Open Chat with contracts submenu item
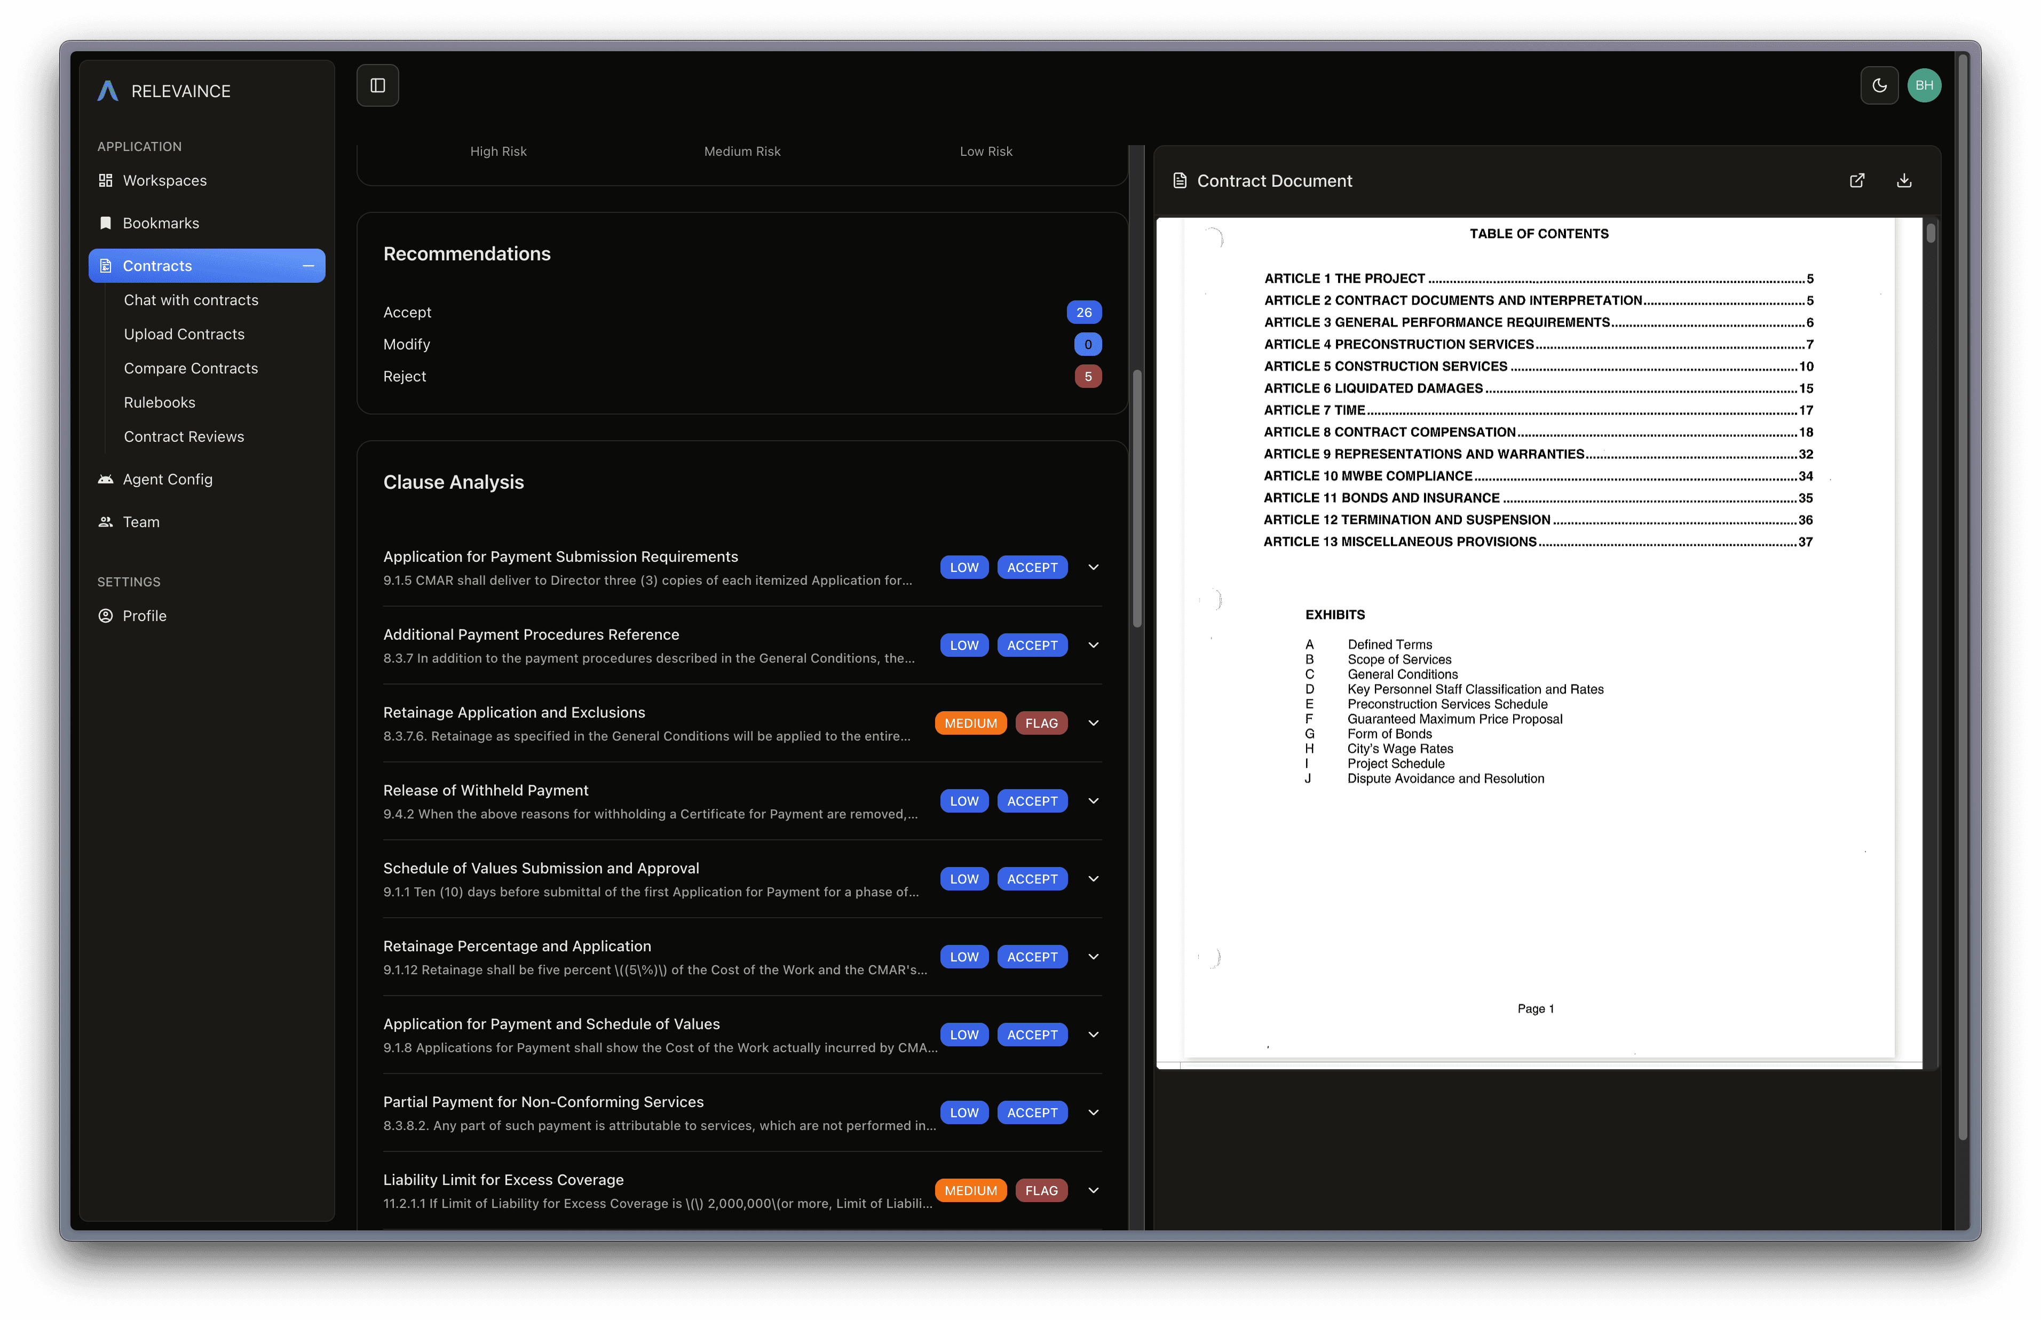 coord(191,300)
